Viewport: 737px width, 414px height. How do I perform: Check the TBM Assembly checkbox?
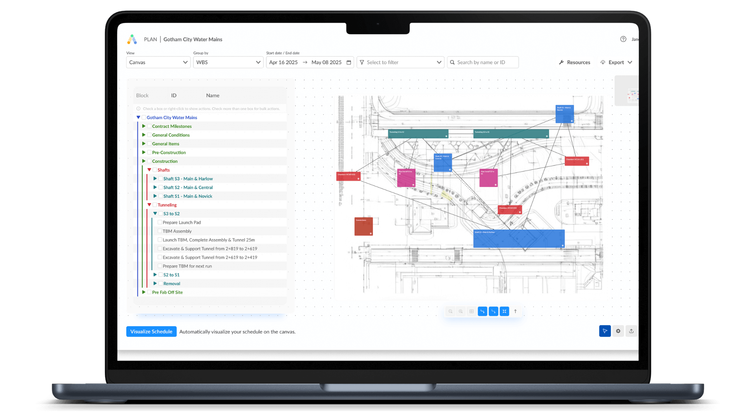(160, 231)
